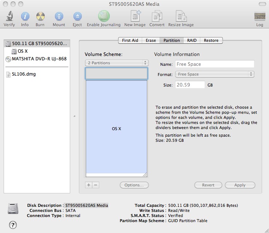Open the Volume Scheme 2 Partitions dropdown

(117, 63)
